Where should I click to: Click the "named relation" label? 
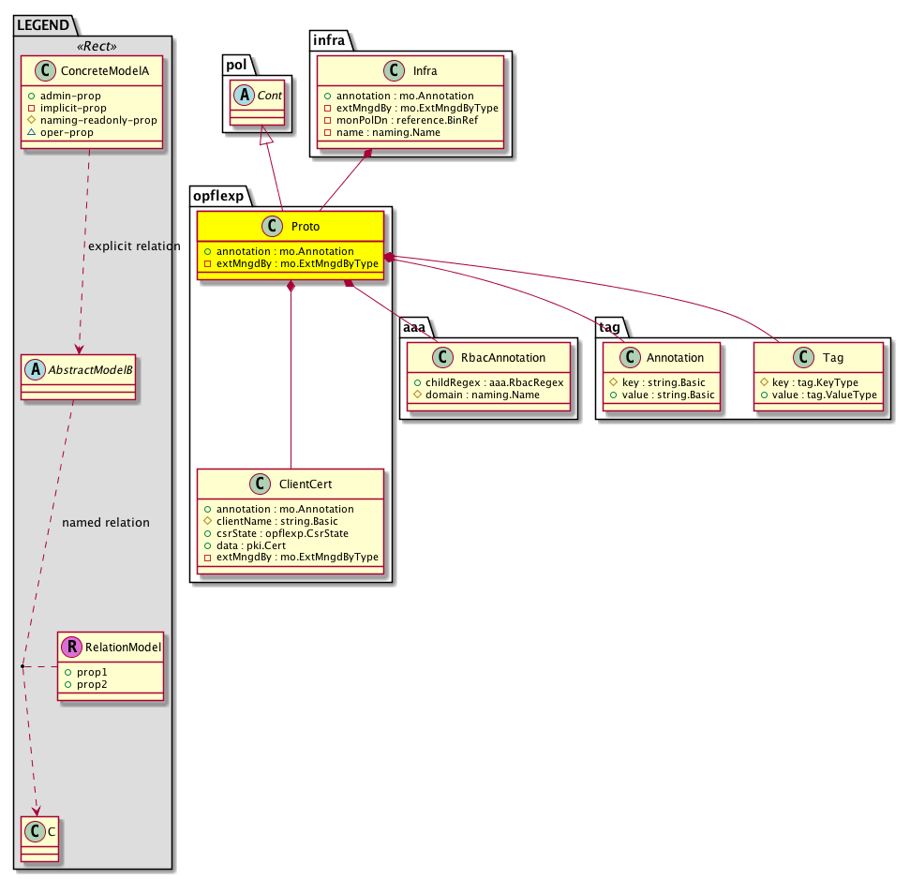(105, 523)
